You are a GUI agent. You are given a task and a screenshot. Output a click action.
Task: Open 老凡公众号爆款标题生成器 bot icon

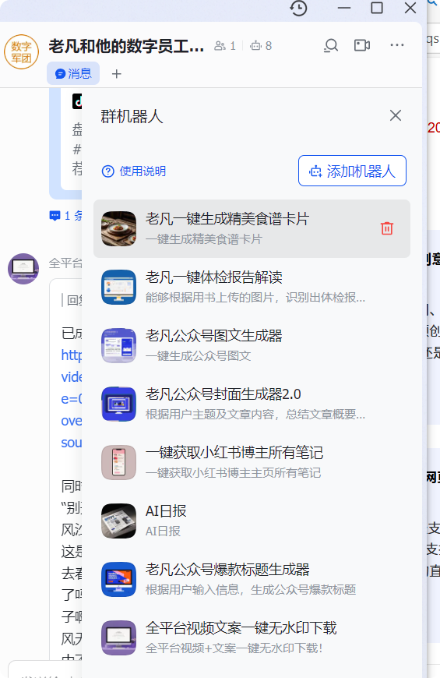[x=119, y=579]
